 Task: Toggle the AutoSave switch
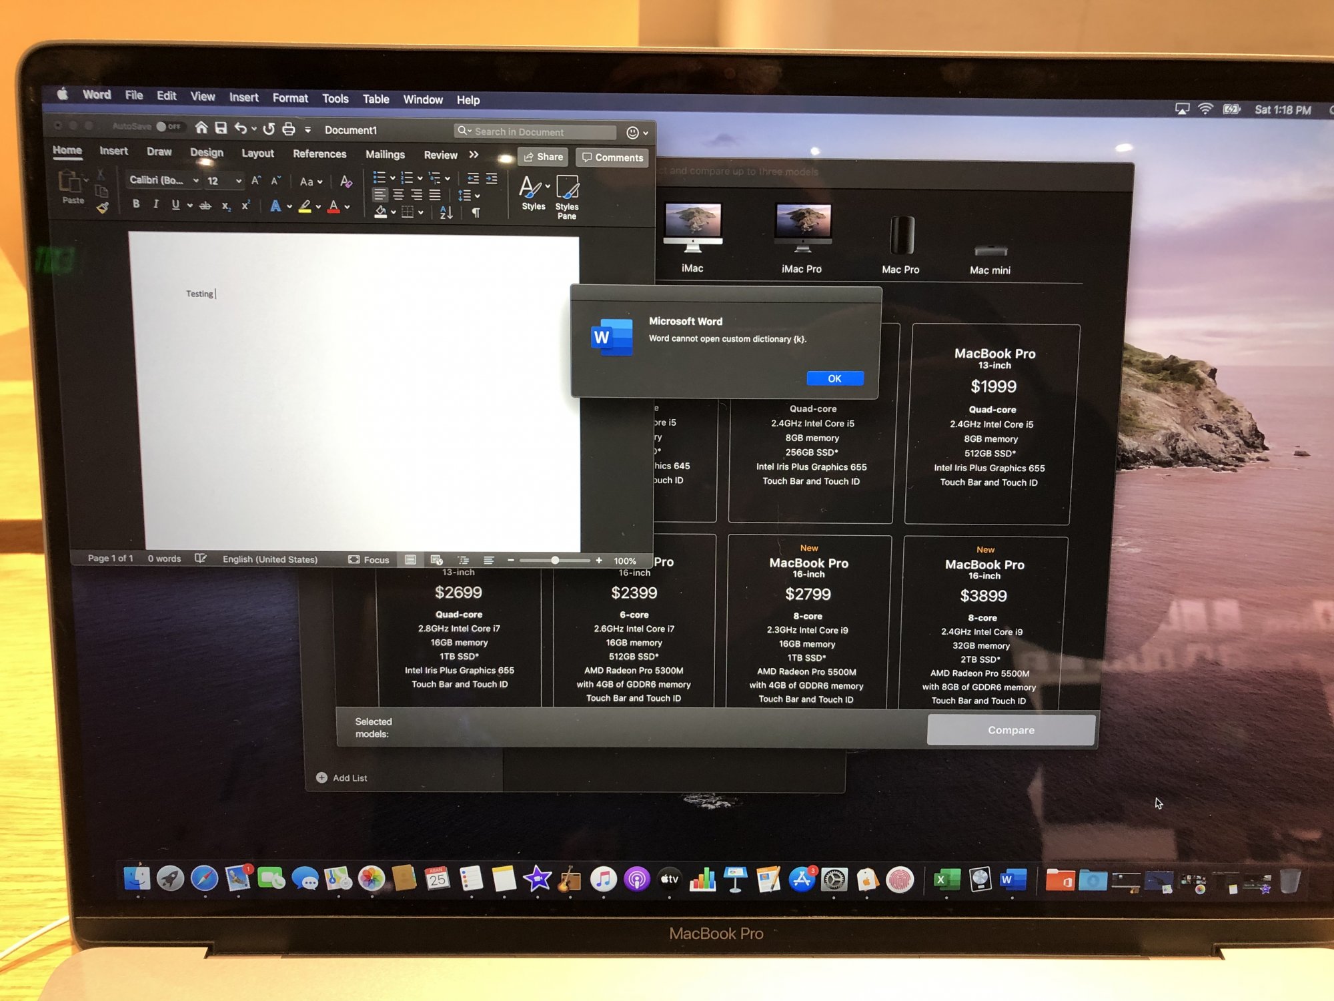(167, 126)
